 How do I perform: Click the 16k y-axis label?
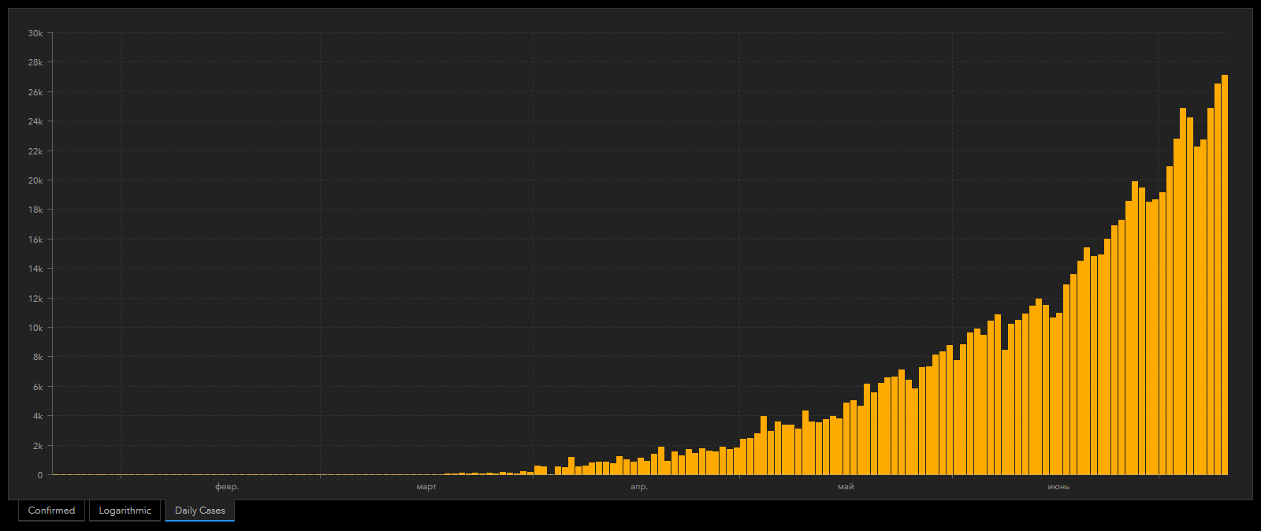tap(35, 240)
